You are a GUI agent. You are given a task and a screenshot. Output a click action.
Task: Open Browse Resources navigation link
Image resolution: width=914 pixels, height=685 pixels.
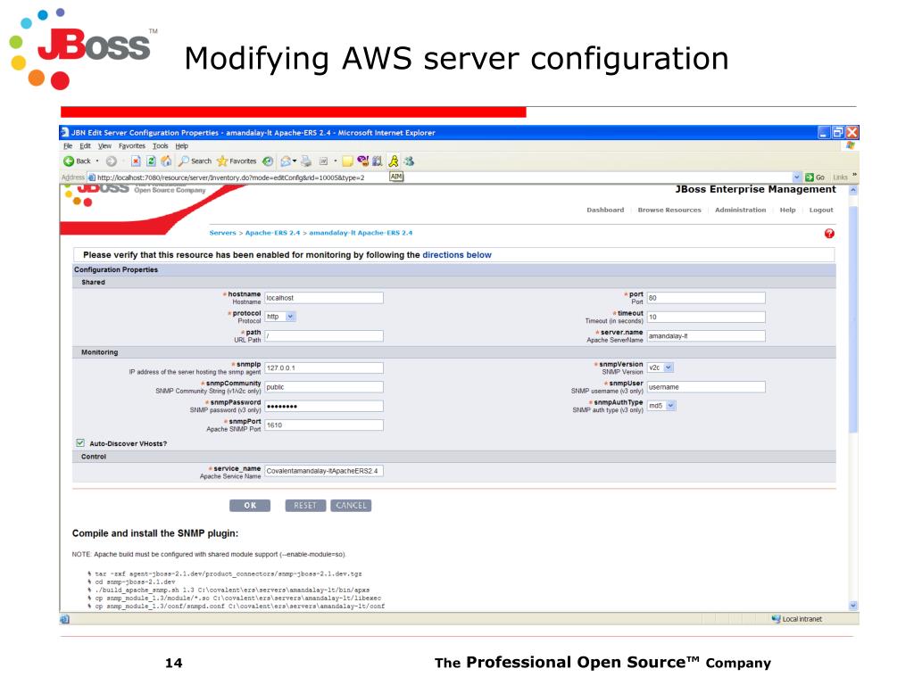(x=669, y=210)
